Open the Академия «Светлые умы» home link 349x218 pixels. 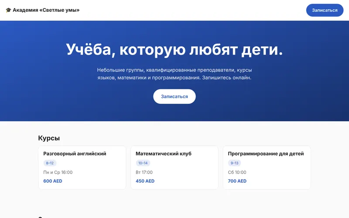42,10
